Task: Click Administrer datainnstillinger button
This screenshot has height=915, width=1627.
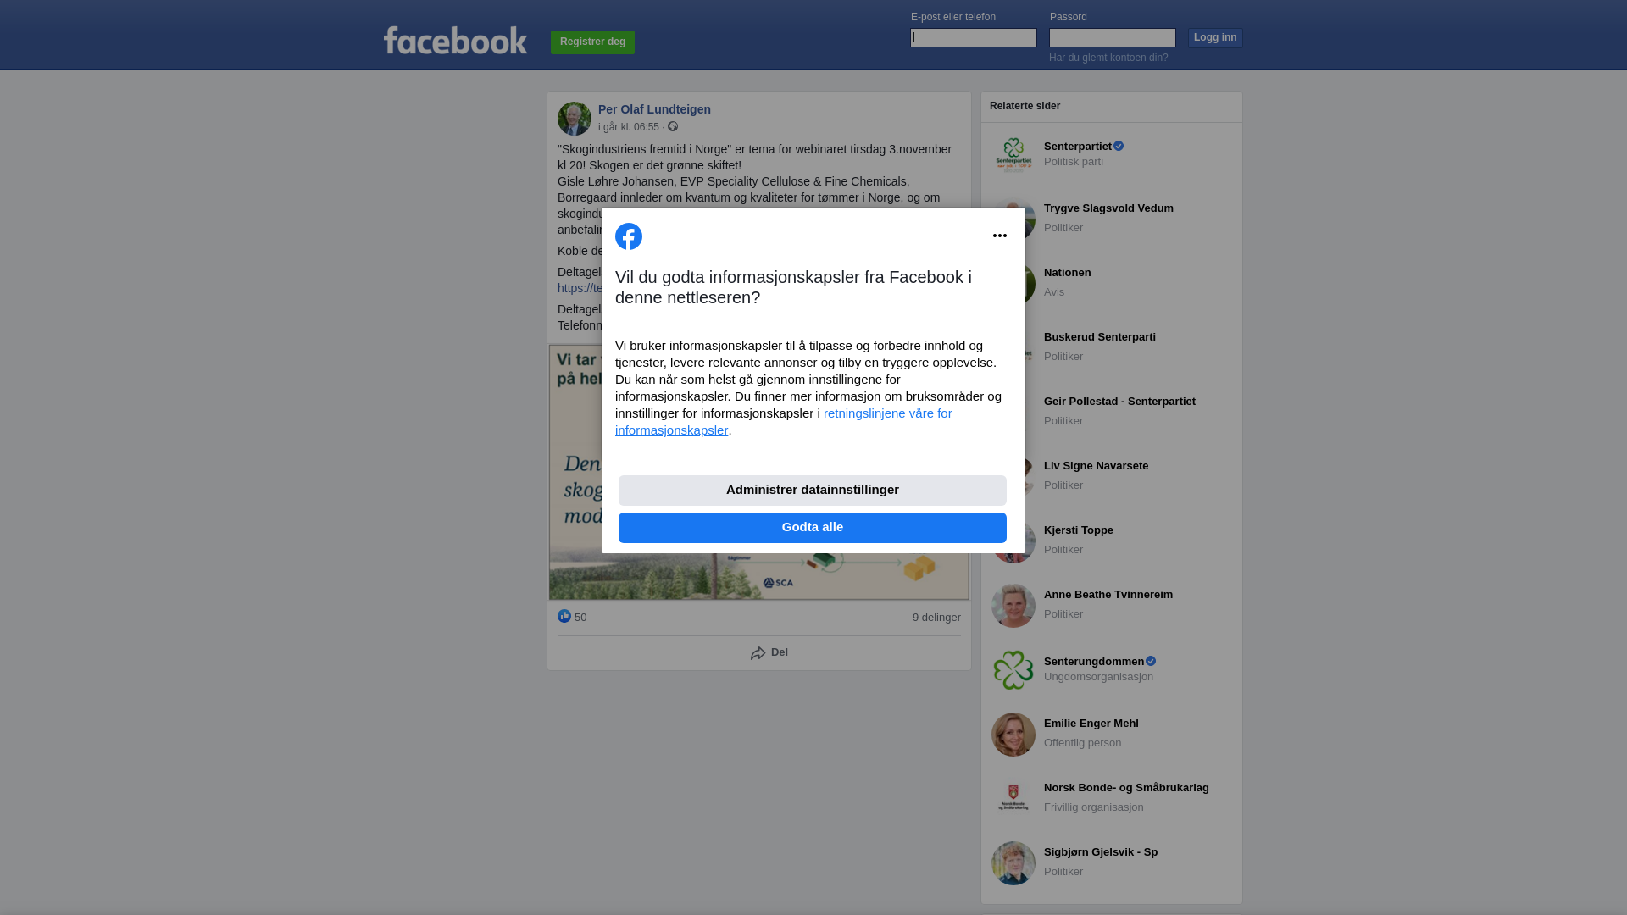Action: coord(813,491)
